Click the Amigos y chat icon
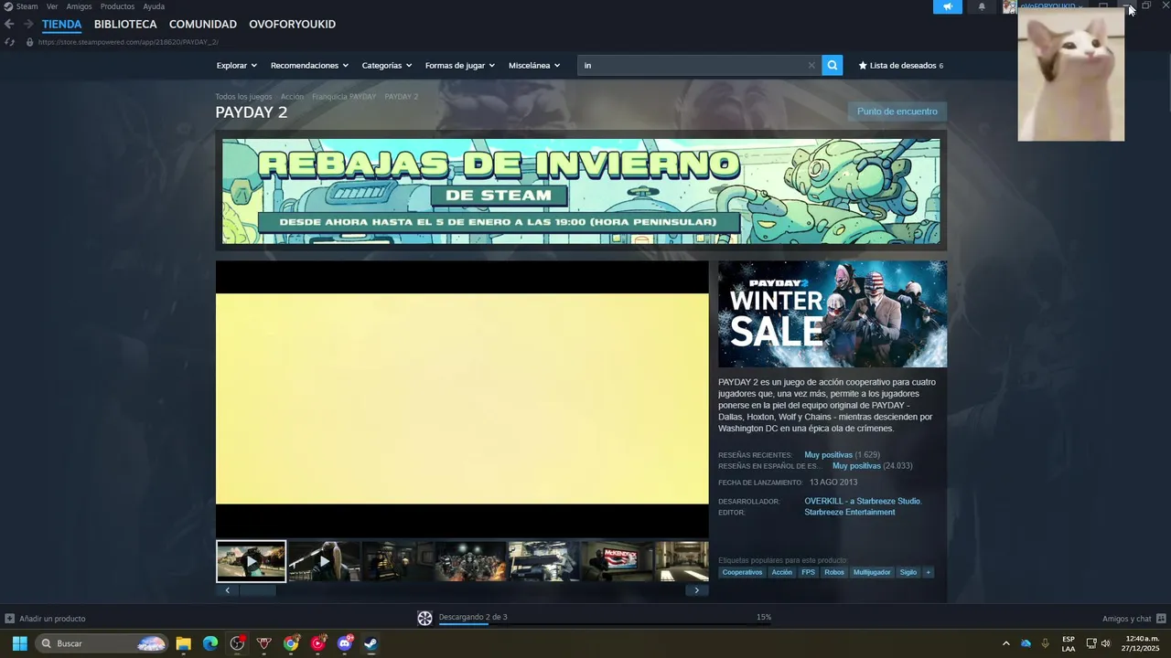 [x=1161, y=619]
